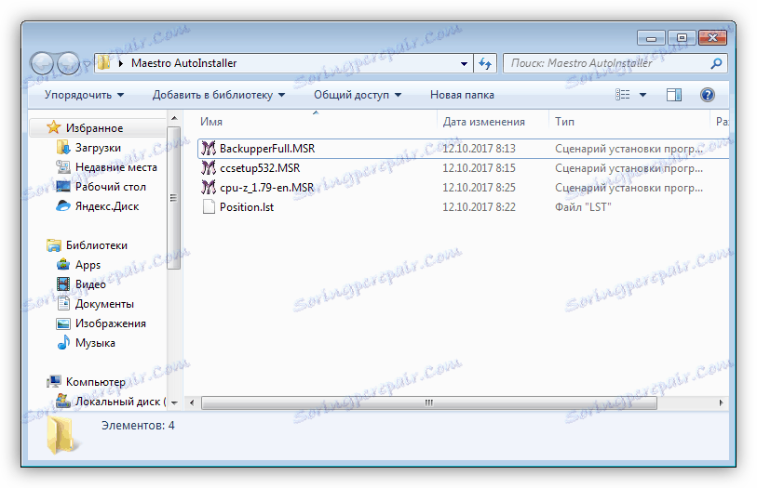The image size is (757, 488).
Task: Go back using the Back arrow button
Action: (x=42, y=63)
